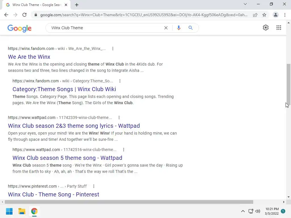Screen dimensions: 291x218
Task: View site info via lock icon
Action: coord(36,15)
